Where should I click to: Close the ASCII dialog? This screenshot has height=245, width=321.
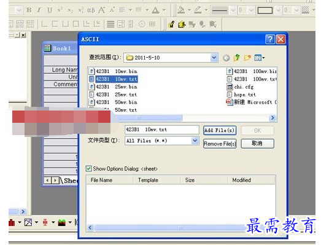point(280,39)
